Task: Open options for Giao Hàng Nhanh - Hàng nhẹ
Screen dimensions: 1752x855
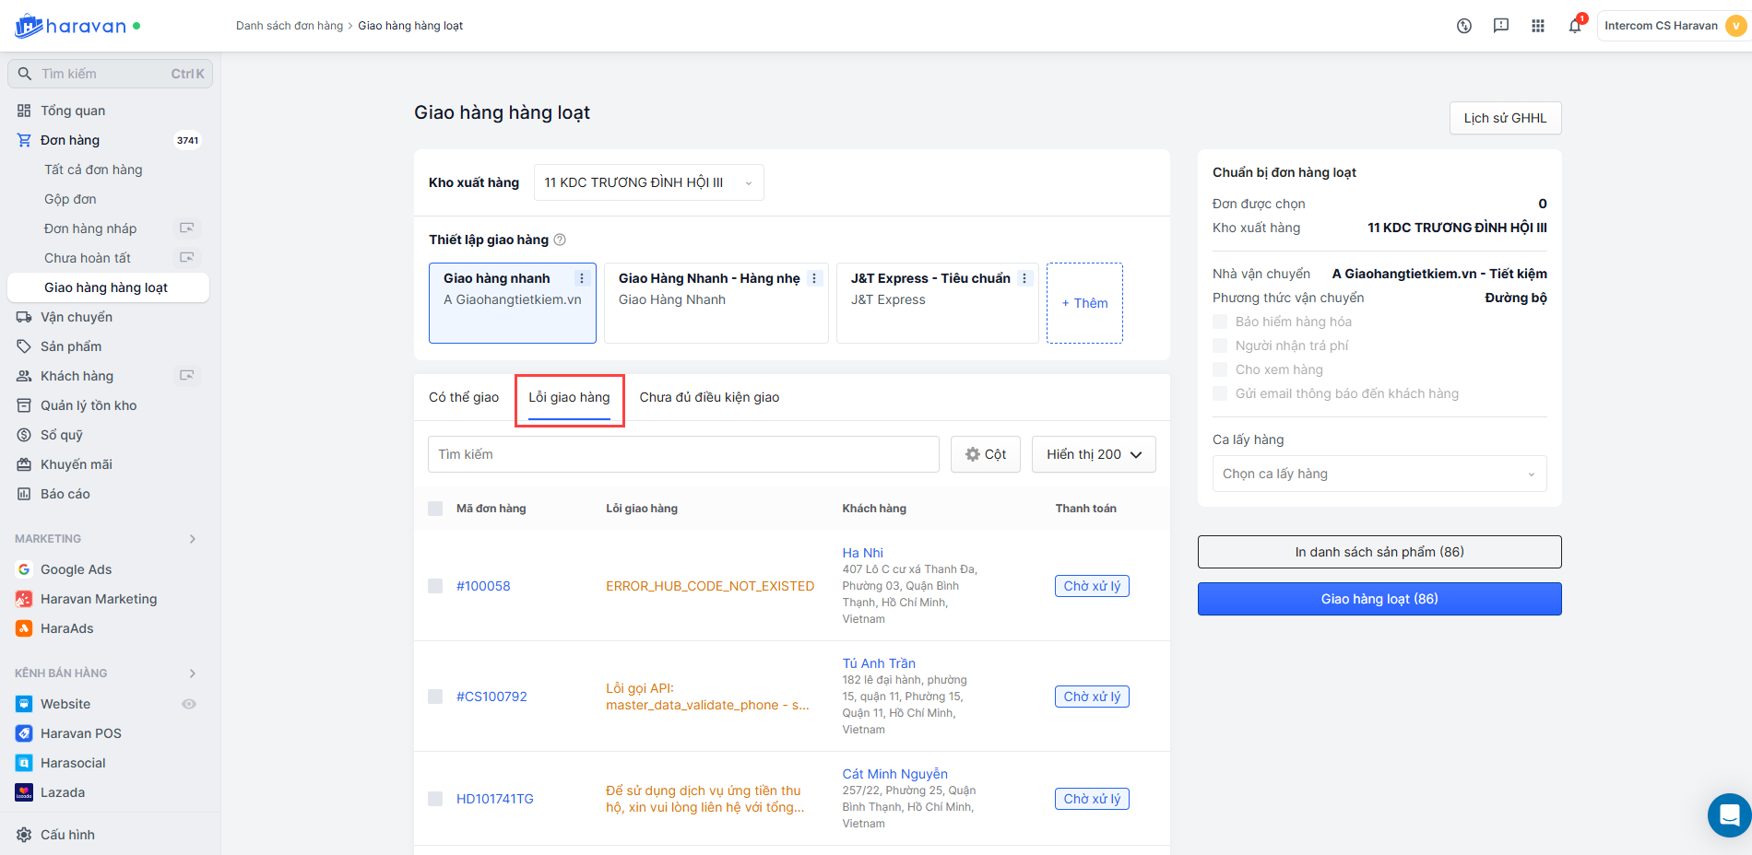Action: pyautogui.click(x=814, y=278)
